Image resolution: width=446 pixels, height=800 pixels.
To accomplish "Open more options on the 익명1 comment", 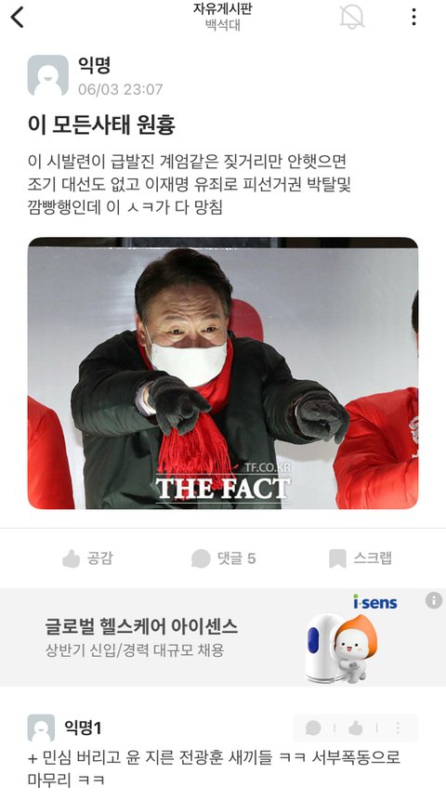I will [398, 728].
